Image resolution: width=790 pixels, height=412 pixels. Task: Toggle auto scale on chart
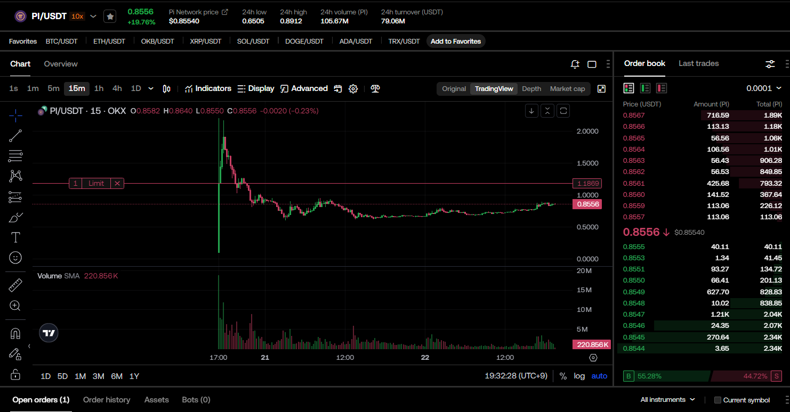[x=599, y=376]
